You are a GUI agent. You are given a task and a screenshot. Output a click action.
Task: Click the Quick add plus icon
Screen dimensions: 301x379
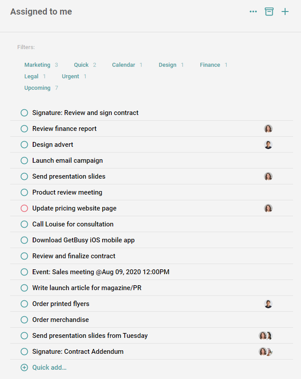(24, 367)
